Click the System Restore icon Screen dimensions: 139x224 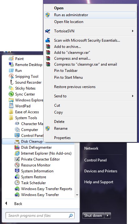tap(17, 177)
